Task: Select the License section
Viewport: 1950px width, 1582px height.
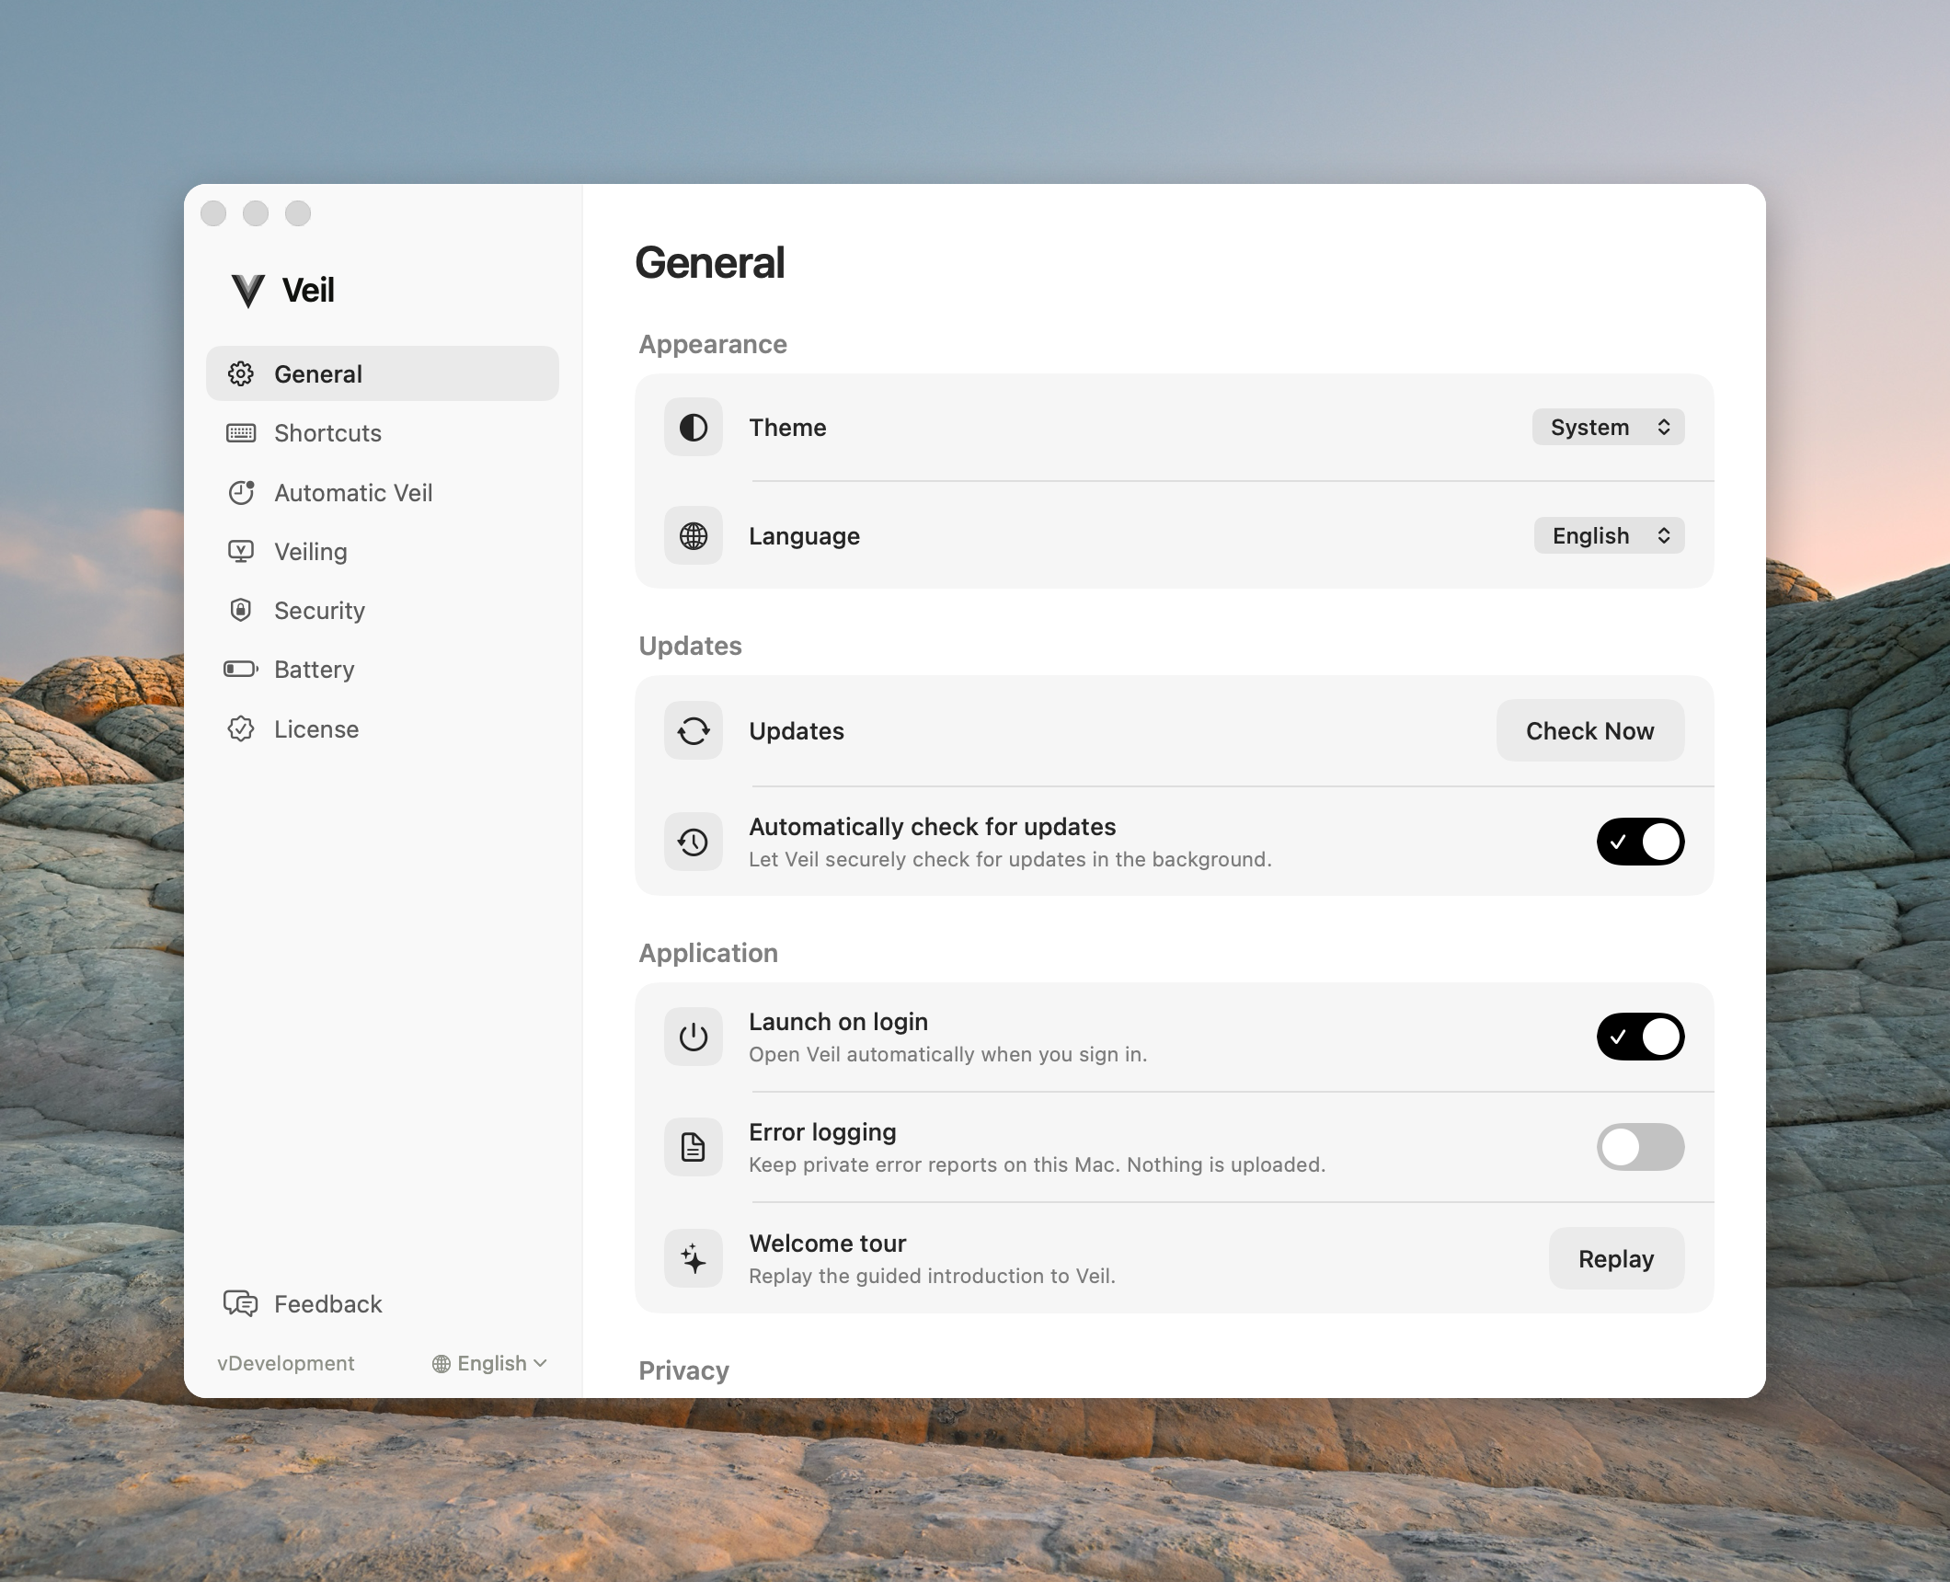Action: tap(383, 728)
